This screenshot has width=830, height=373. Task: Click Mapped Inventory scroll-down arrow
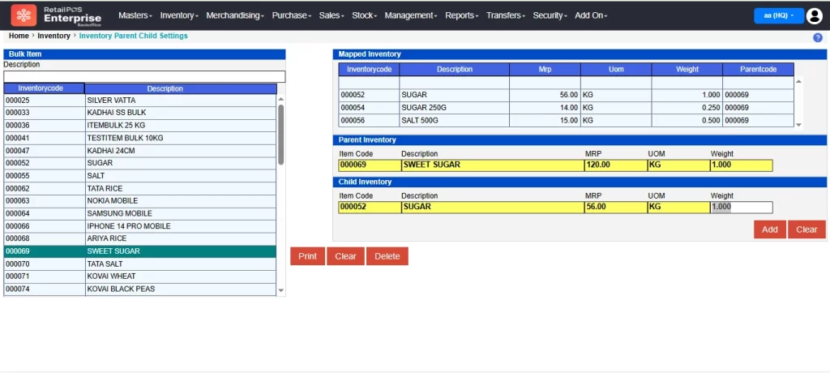point(798,125)
